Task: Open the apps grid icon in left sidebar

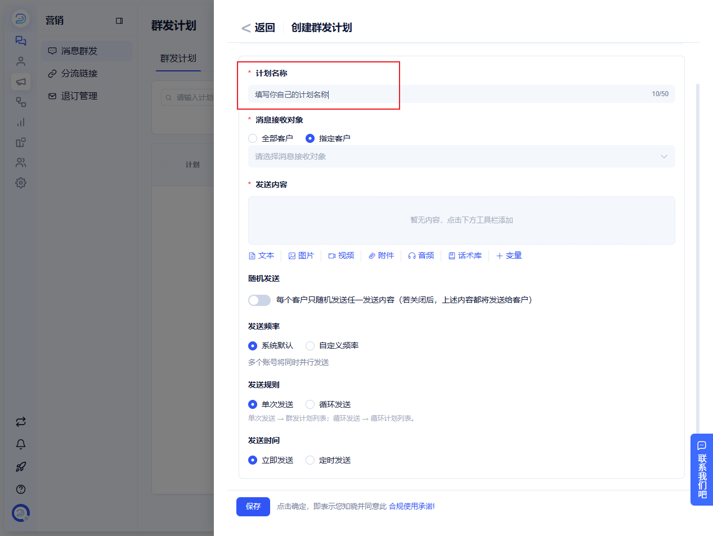Action: click(21, 142)
